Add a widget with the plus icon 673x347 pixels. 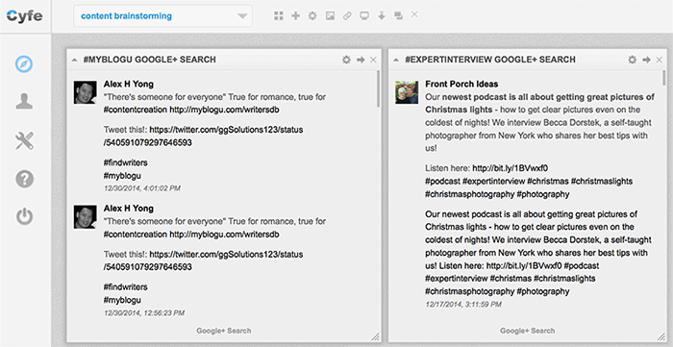click(x=296, y=16)
